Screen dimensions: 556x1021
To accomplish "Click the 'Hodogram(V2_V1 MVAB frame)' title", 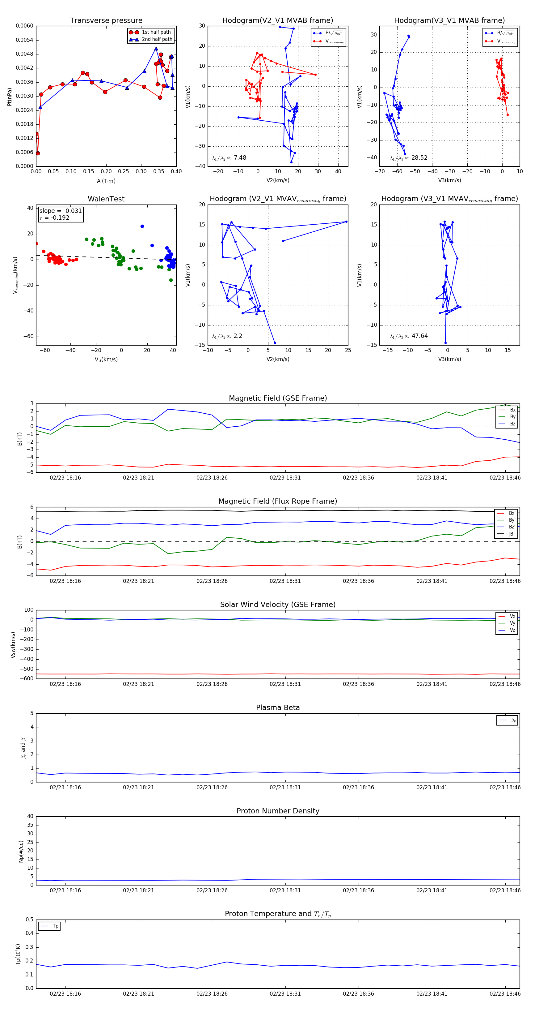I will [277, 21].
